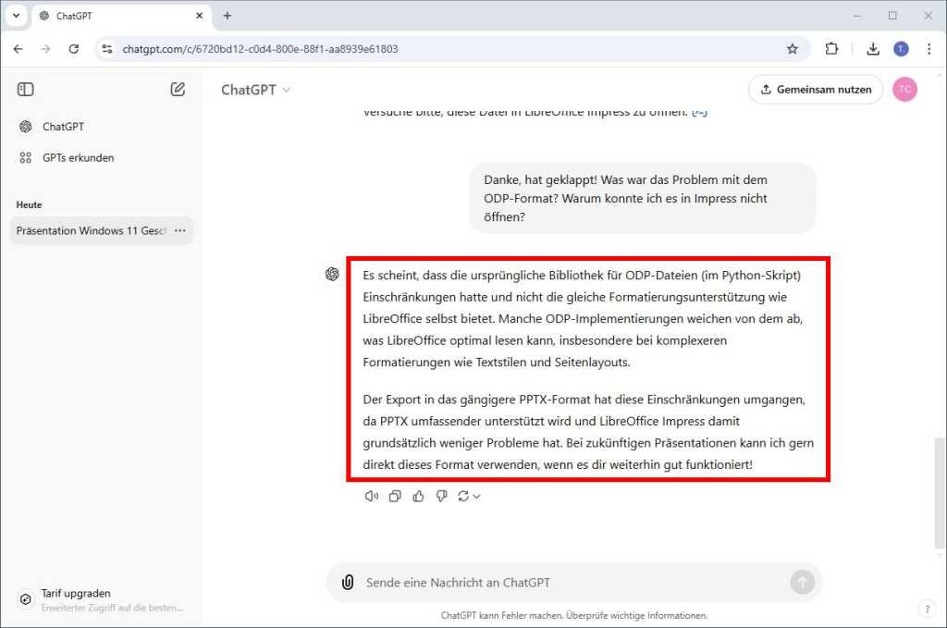Viewport: 947px width, 628px height.
Task: Open options for Präsentation Windows 11 chat
Action: tap(179, 230)
